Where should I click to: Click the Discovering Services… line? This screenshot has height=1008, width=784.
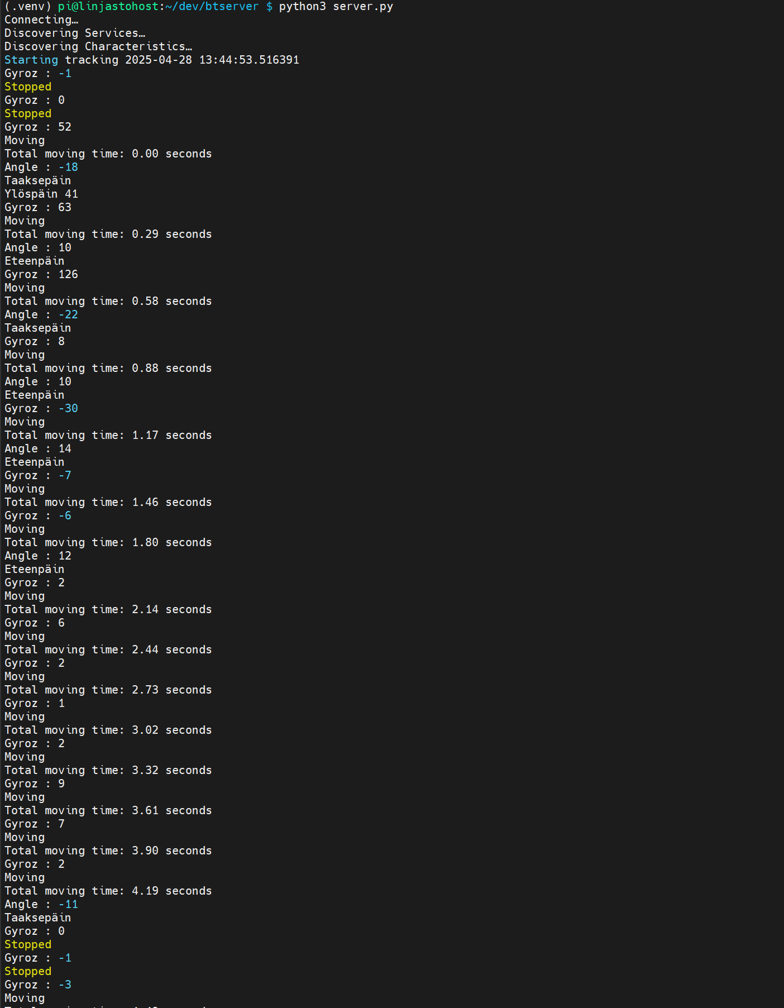click(x=75, y=34)
